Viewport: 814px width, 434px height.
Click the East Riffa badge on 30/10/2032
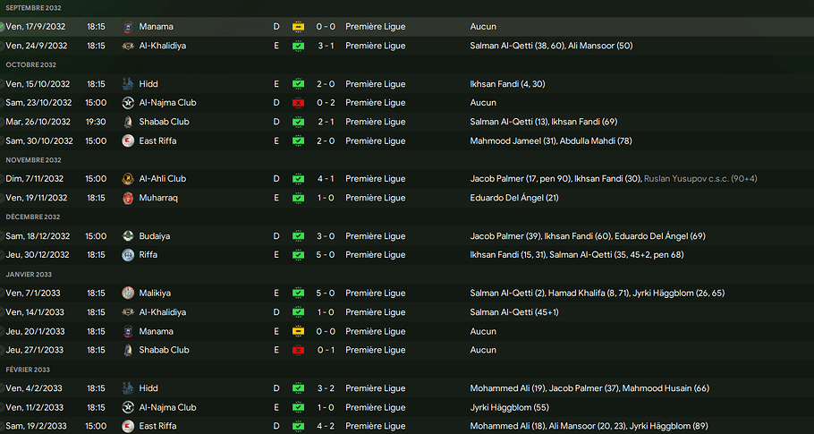pos(128,140)
